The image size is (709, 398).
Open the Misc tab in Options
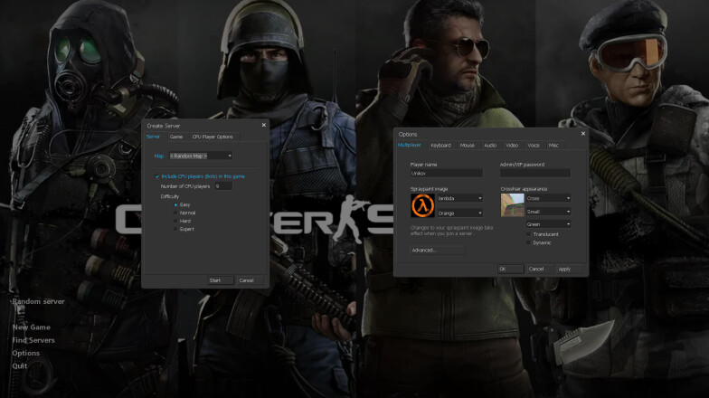click(553, 145)
